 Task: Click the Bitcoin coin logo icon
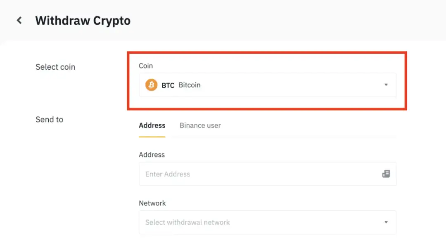coord(151,85)
